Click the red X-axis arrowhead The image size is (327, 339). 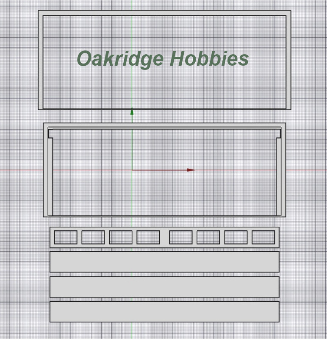click(191, 170)
